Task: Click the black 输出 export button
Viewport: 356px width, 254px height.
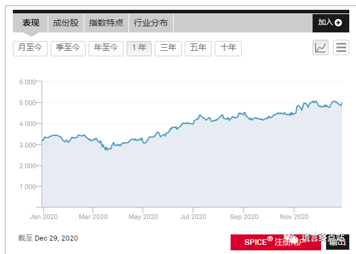Action: pos(338,242)
